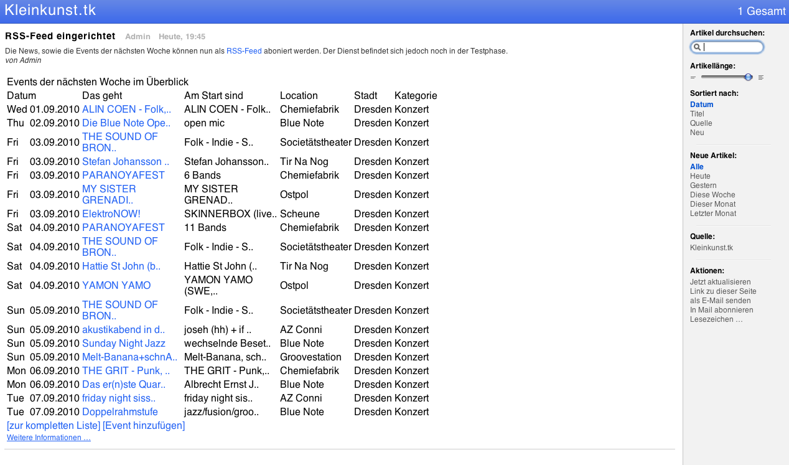Sort articles by Titel
This screenshot has height=465, width=789.
tap(697, 114)
